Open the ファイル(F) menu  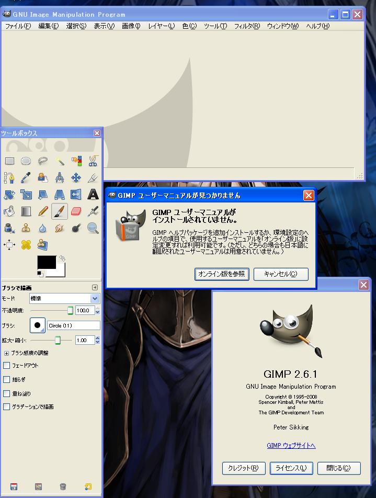point(18,26)
